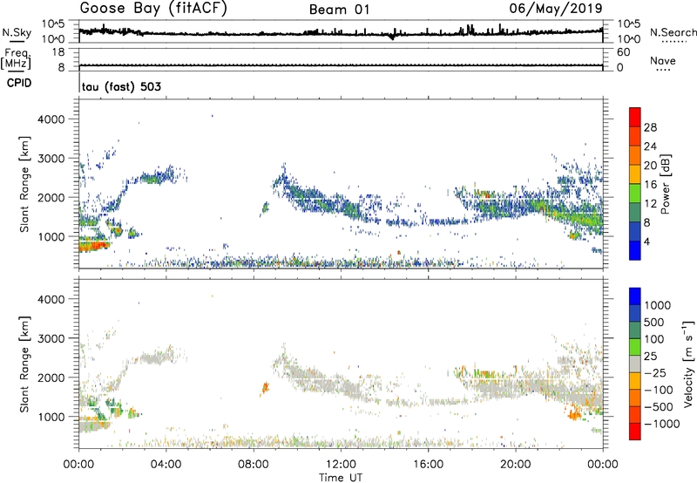Click the "20:00" time tick label

pyautogui.click(x=515, y=465)
